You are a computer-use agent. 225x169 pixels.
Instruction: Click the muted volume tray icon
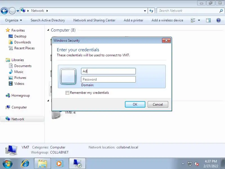tap(197, 164)
